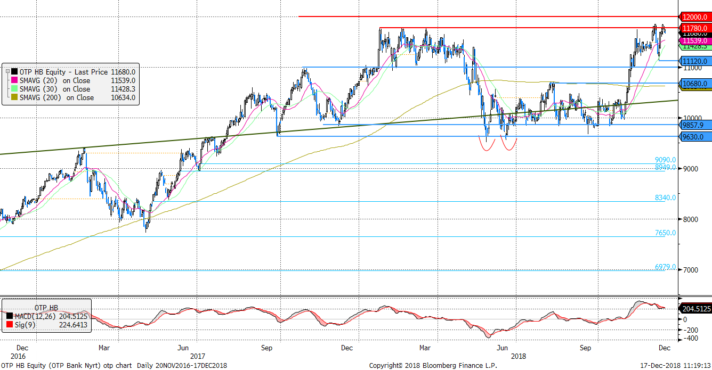Click the light green SMAVG (30) color swatch
Image resolution: width=712 pixels, height=370 pixels.
click(x=14, y=89)
